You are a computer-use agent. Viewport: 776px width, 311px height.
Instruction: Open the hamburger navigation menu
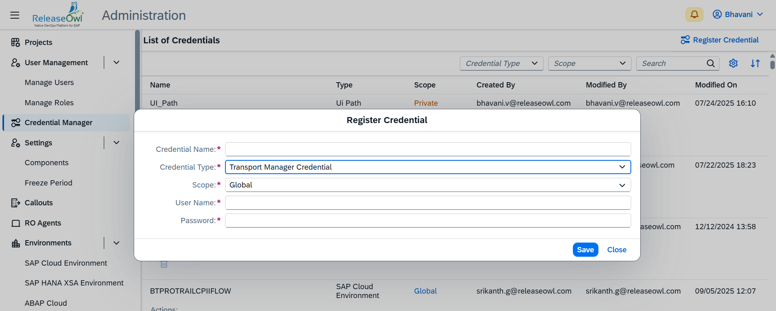click(15, 15)
